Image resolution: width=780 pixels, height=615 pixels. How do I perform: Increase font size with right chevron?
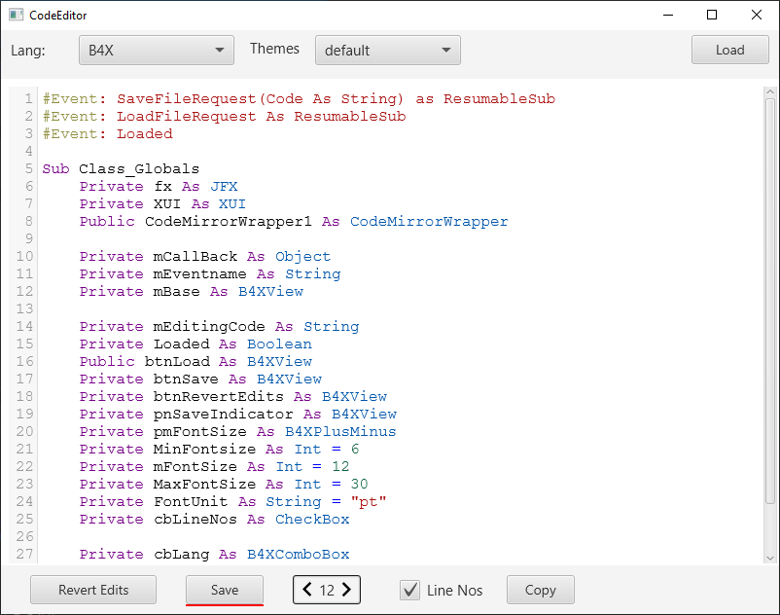[x=346, y=590]
